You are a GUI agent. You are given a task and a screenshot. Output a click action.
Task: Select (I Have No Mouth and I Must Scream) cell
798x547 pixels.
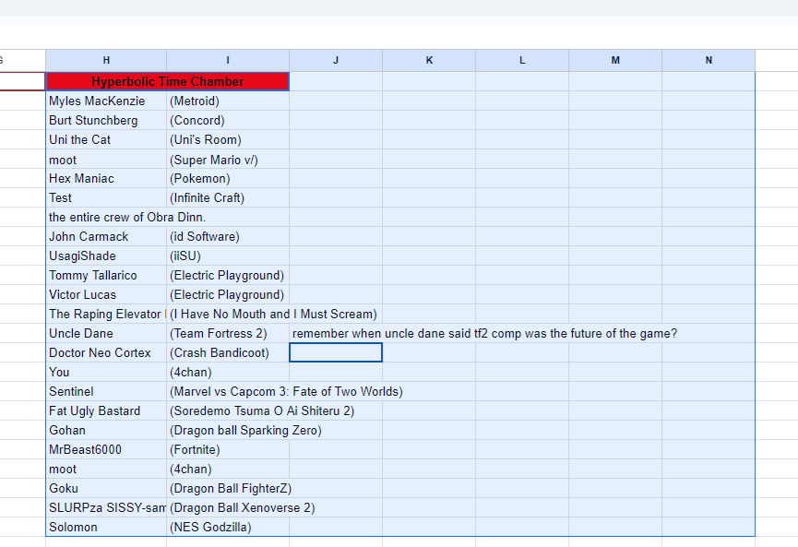228,314
